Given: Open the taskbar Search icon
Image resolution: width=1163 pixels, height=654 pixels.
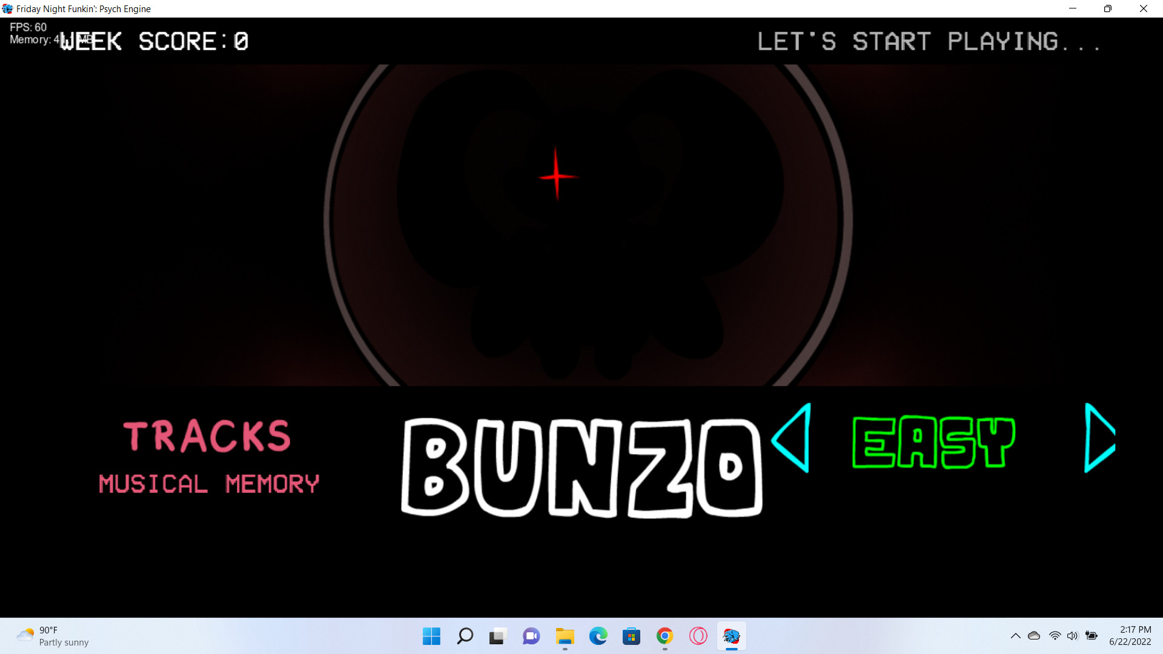Looking at the screenshot, I should coord(465,636).
